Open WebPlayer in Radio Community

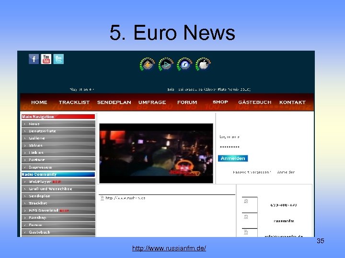point(58,182)
